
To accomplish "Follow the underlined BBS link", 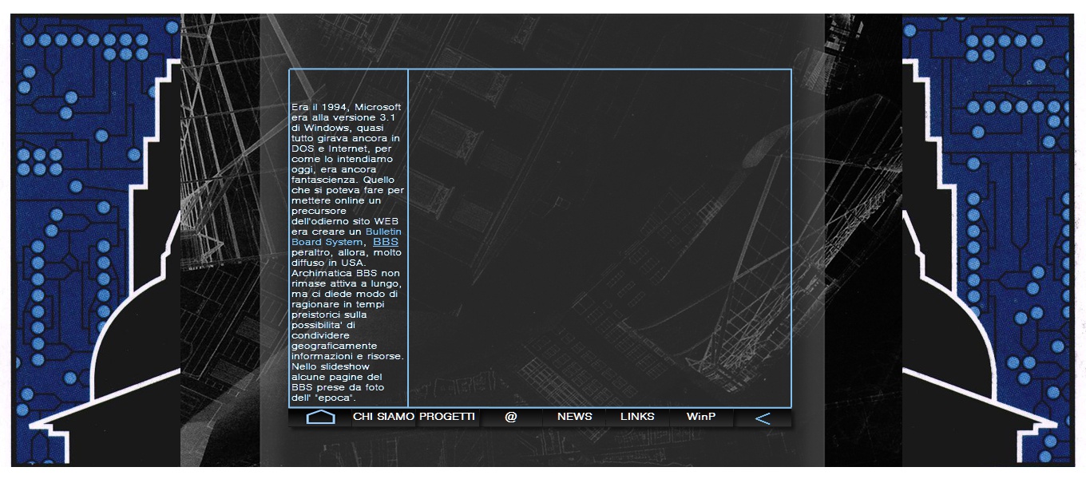I will pyautogui.click(x=386, y=242).
